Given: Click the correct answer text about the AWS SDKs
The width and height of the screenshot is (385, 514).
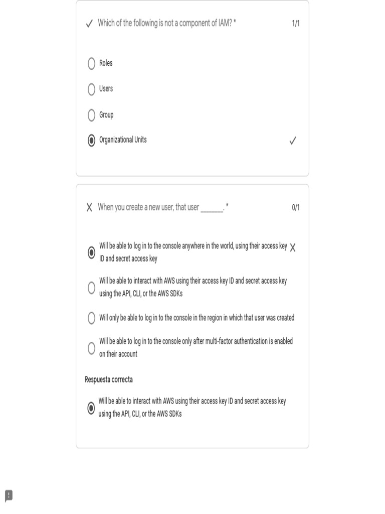Looking at the screenshot, I should [192, 408].
